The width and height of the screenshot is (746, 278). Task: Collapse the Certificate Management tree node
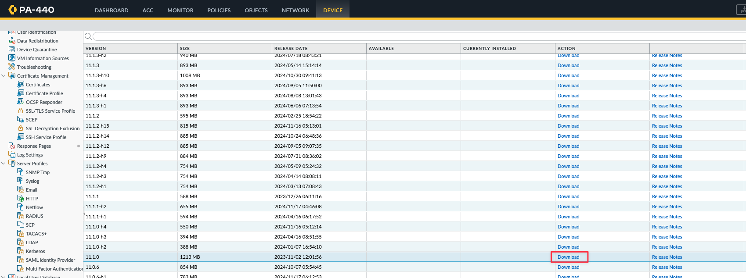click(4, 76)
